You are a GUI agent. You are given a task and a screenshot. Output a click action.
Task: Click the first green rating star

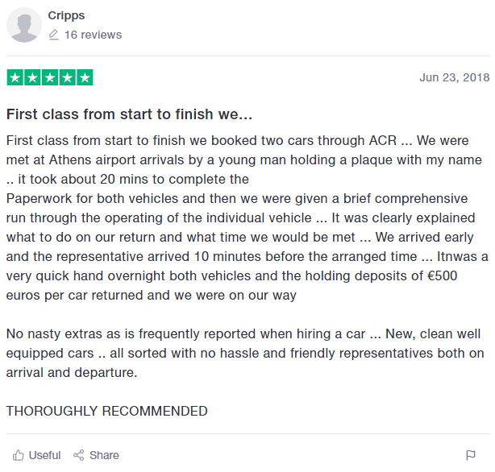click(x=15, y=77)
